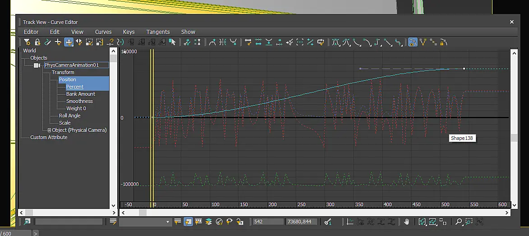Screen dimensions: 529x236
Task: Toggle the active Move Keys tool
Action: [69, 42]
